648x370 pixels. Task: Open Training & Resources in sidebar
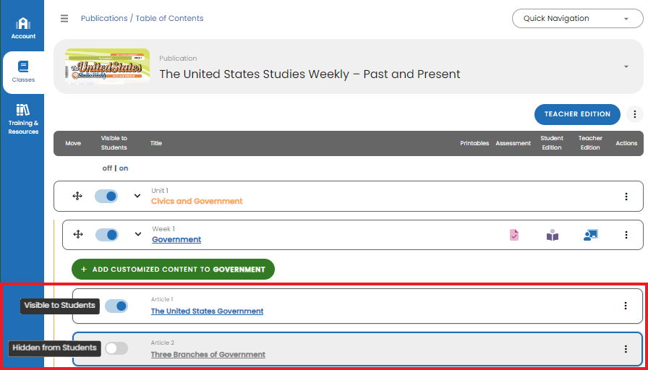pyautogui.click(x=23, y=120)
